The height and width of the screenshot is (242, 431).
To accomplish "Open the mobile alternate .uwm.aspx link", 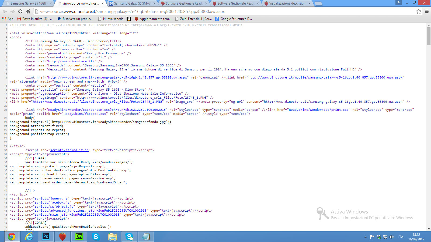I will [325, 77].
